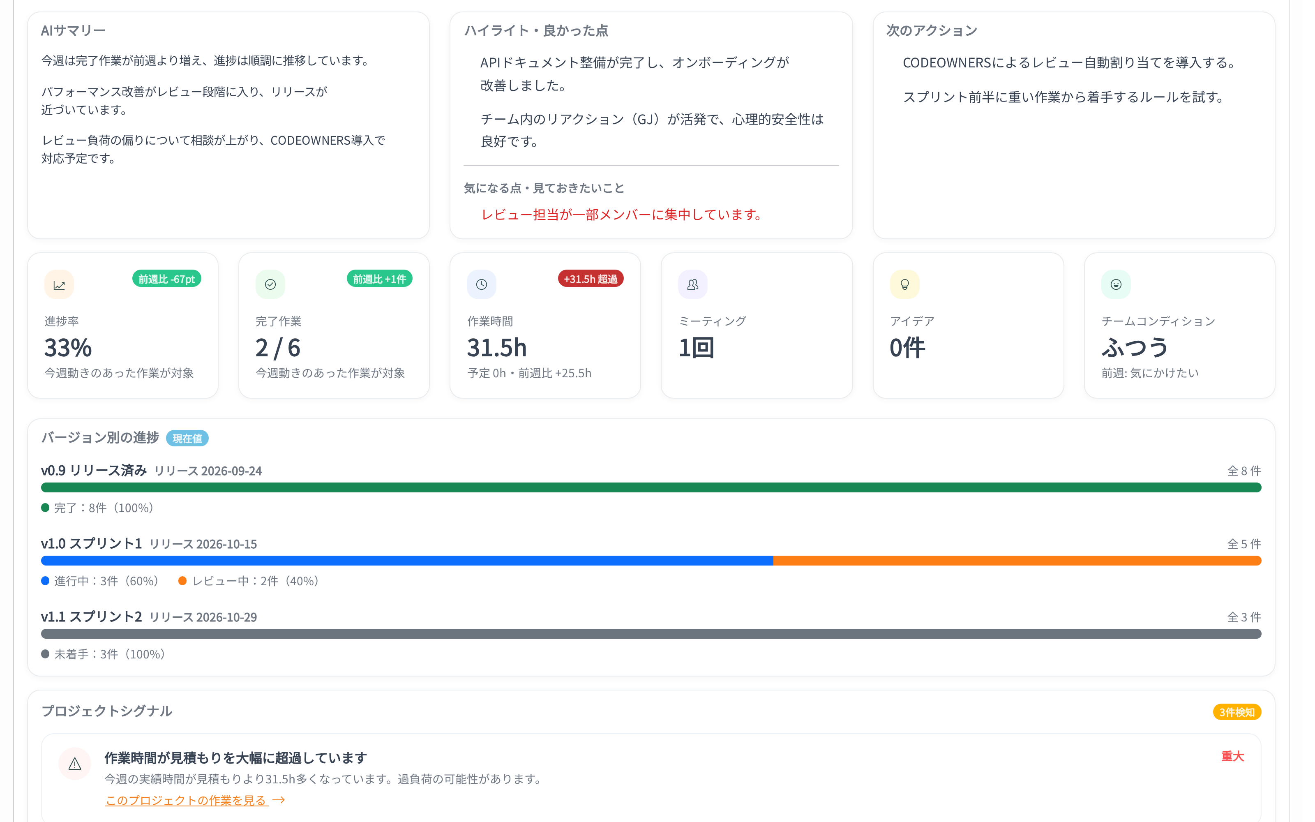Click the AIサマリー card heading
This screenshot has height=822, width=1315.
(74, 30)
